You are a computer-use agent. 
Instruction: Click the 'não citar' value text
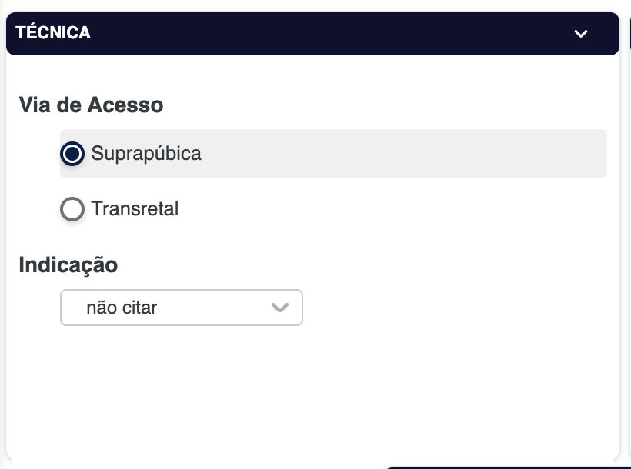[122, 308]
